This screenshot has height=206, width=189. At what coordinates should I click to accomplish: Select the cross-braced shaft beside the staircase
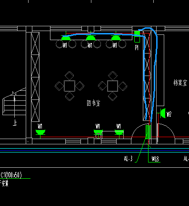coord(35,77)
